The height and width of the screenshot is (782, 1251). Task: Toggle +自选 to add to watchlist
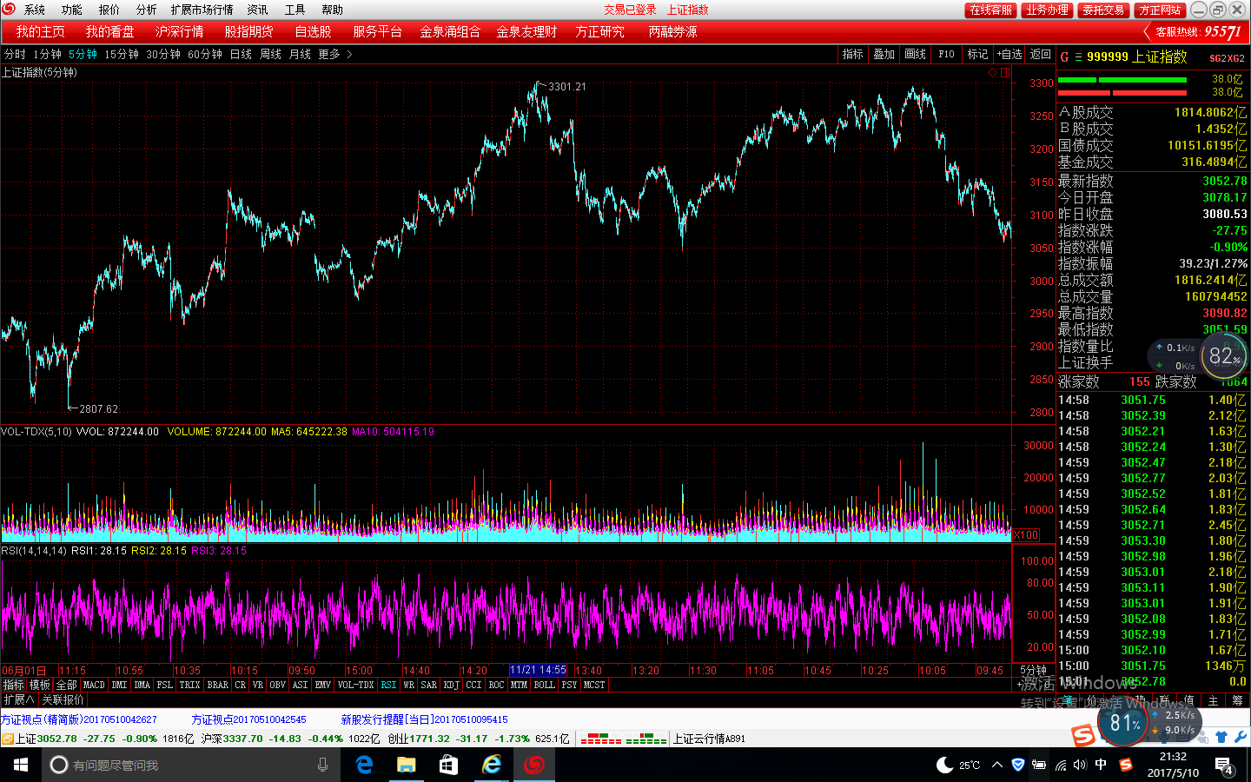pyautogui.click(x=1009, y=54)
